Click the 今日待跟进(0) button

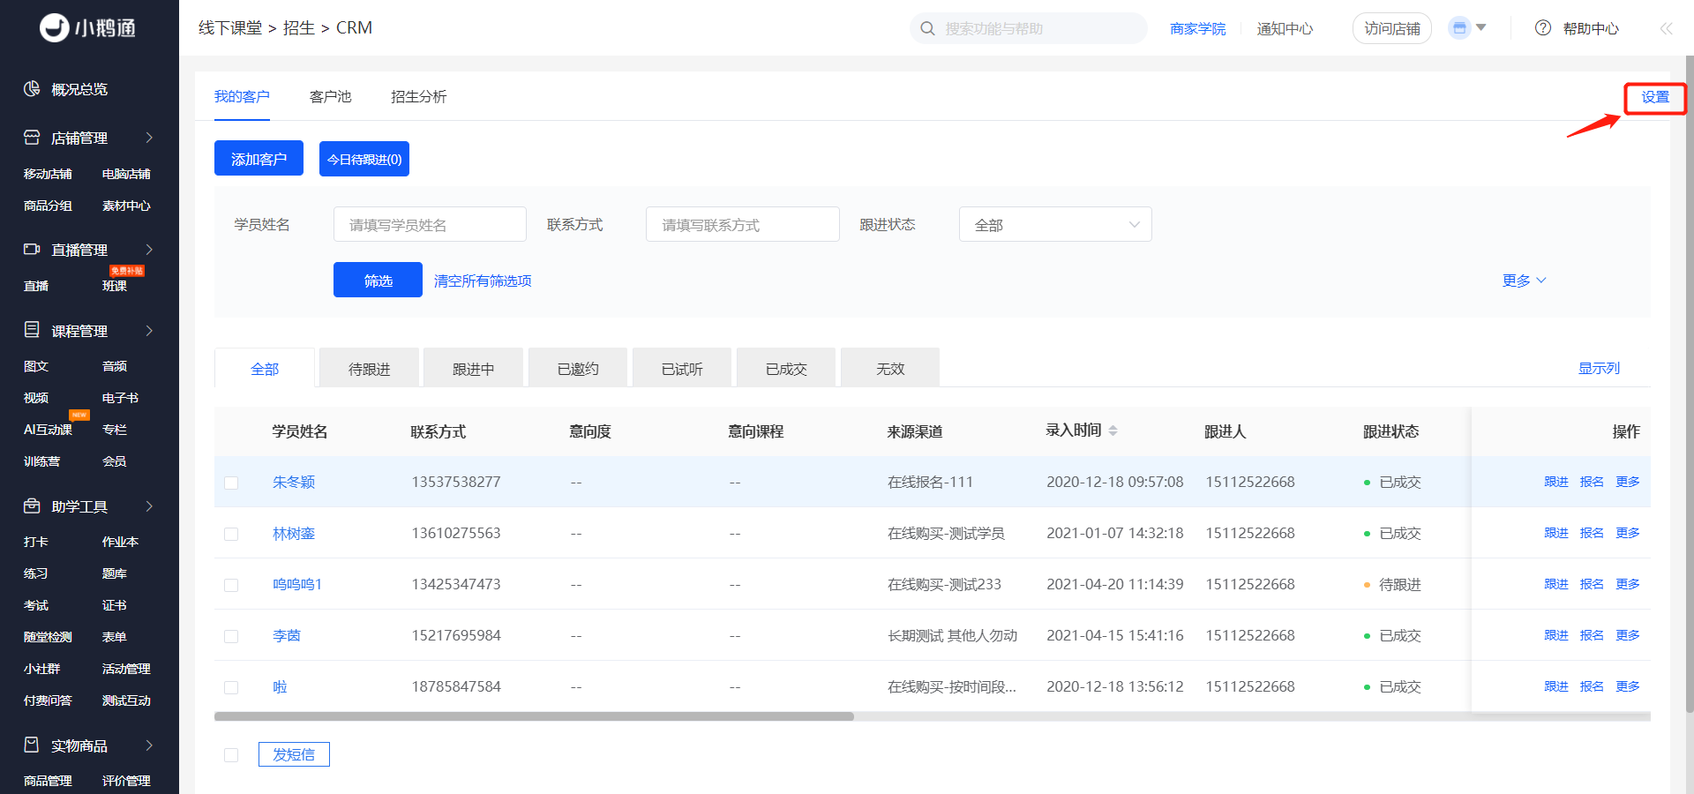(364, 159)
